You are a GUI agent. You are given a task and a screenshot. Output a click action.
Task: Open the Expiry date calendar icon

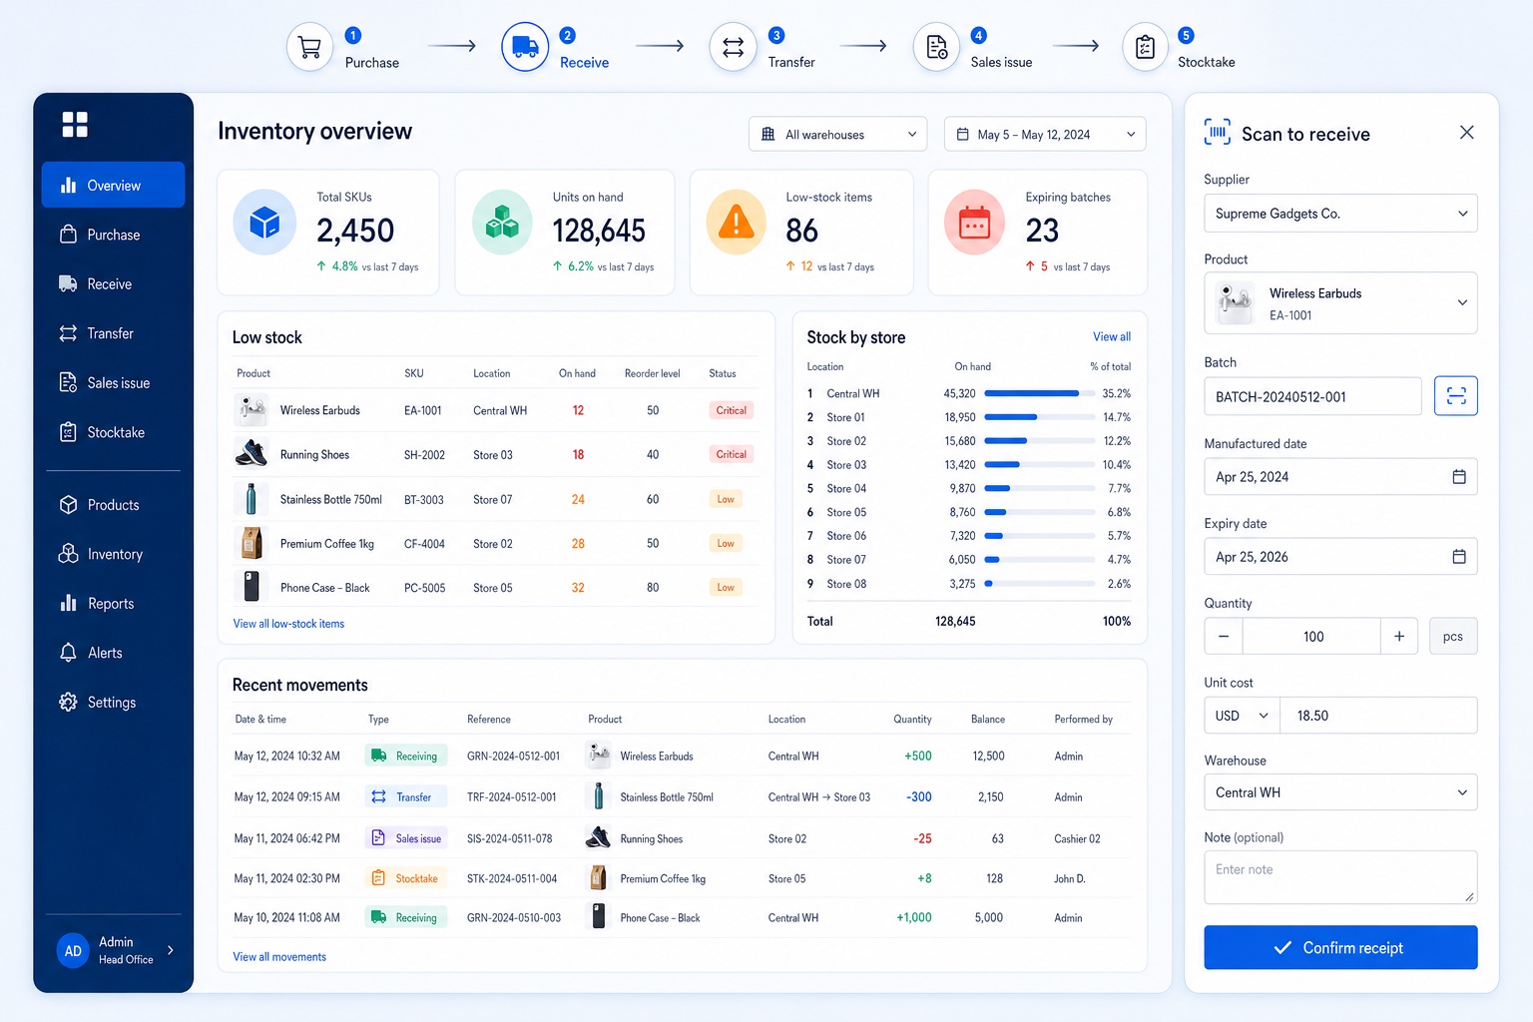coord(1458,557)
